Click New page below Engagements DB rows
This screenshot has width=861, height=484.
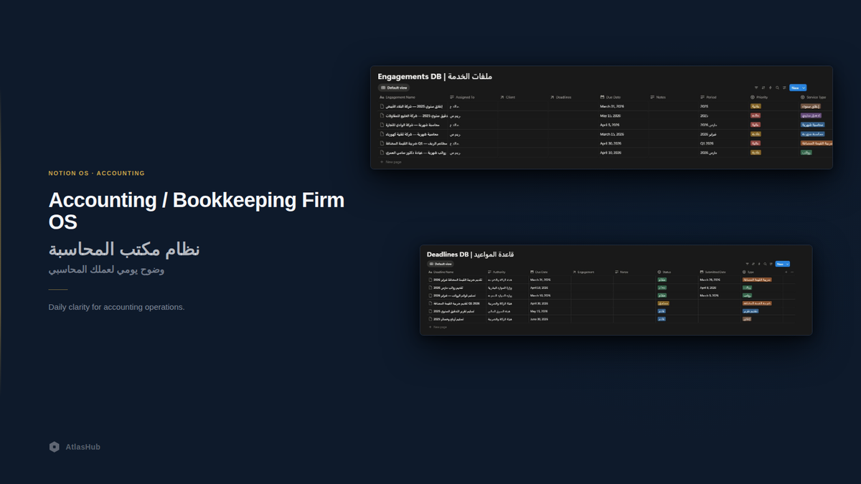[x=391, y=162]
